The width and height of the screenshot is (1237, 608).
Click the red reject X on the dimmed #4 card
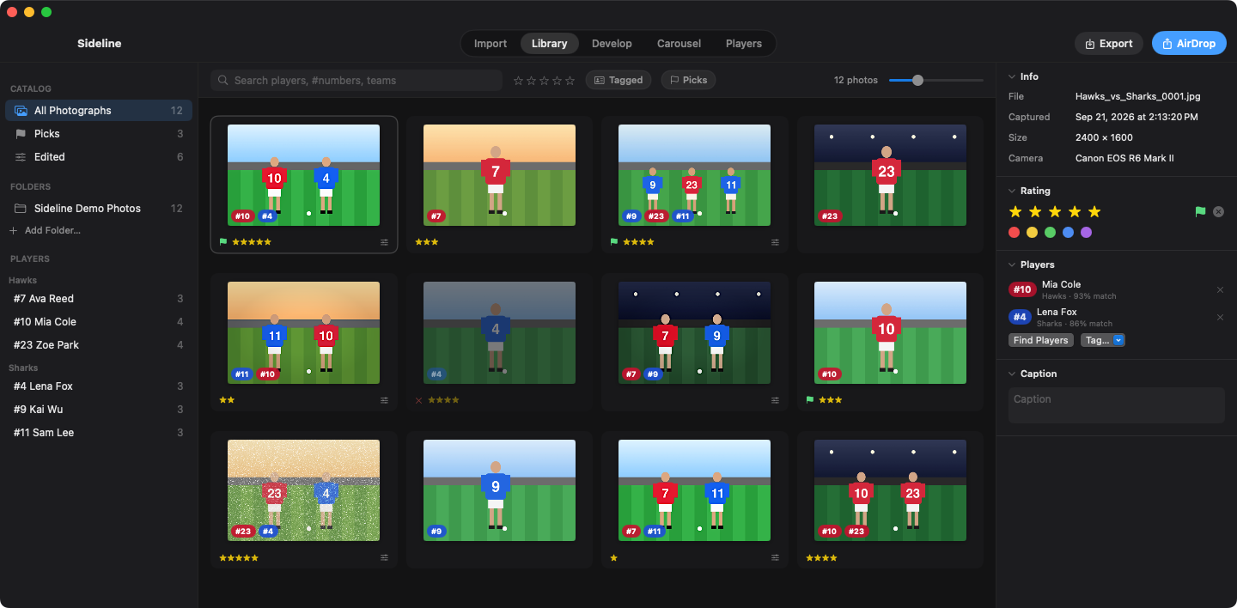click(x=418, y=400)
